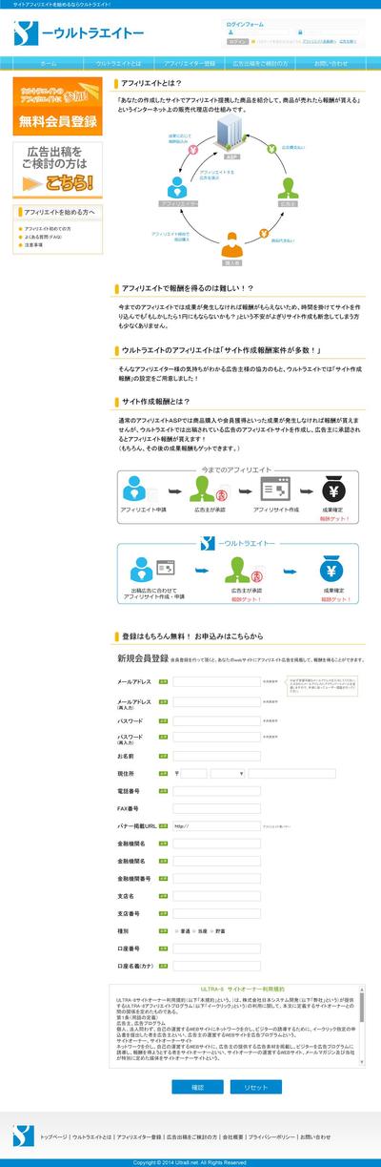Click the user icon beside login ID field
This screenshot has height=1167, width=381.
click(231, 31)
